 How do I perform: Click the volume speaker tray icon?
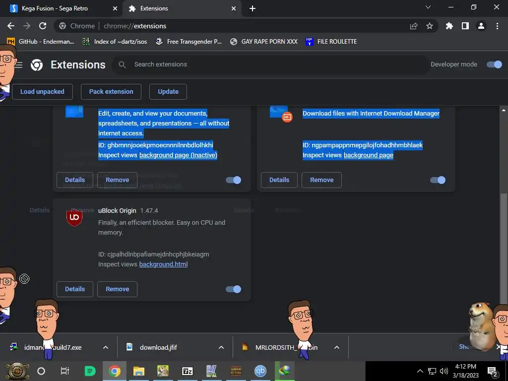click(444, 371)
